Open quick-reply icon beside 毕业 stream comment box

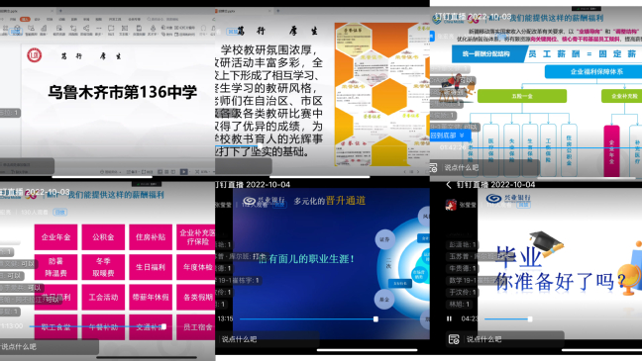pos(453,339)
